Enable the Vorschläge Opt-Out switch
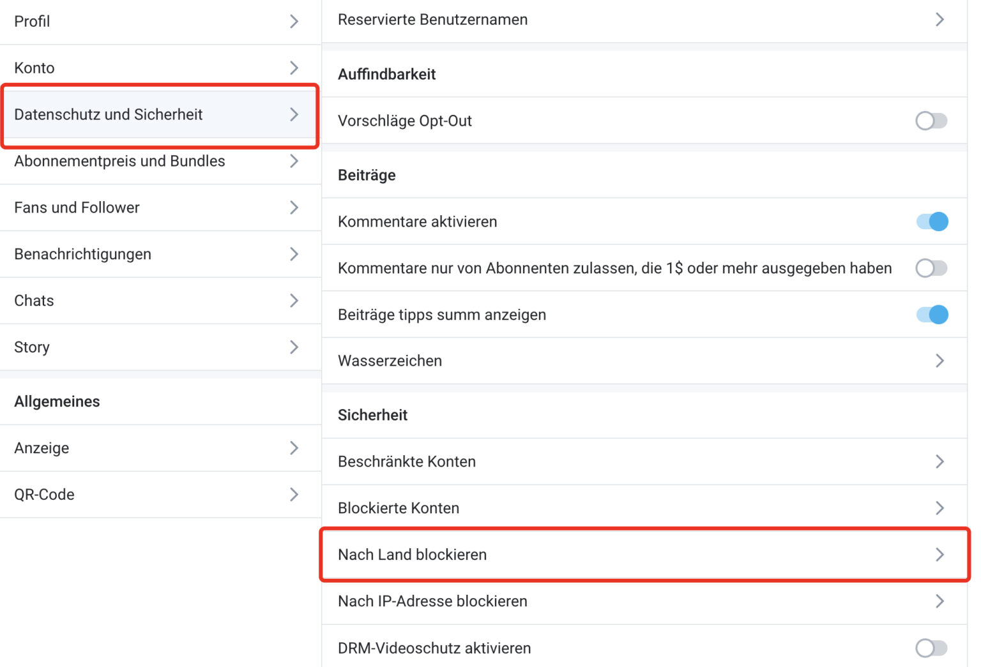This screenshot has width=981, height=667. [x=931, y=121]
